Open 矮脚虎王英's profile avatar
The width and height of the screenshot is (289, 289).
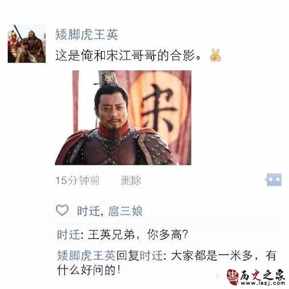pyautogui.click(x=26, y=44)
